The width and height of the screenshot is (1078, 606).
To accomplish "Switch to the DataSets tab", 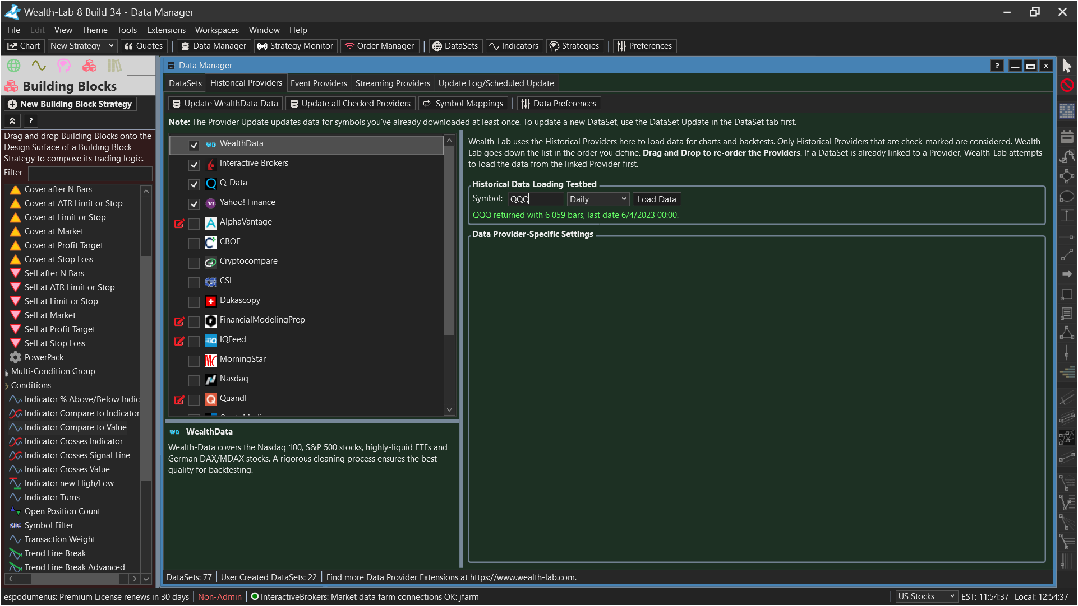I will pos(185,83).
